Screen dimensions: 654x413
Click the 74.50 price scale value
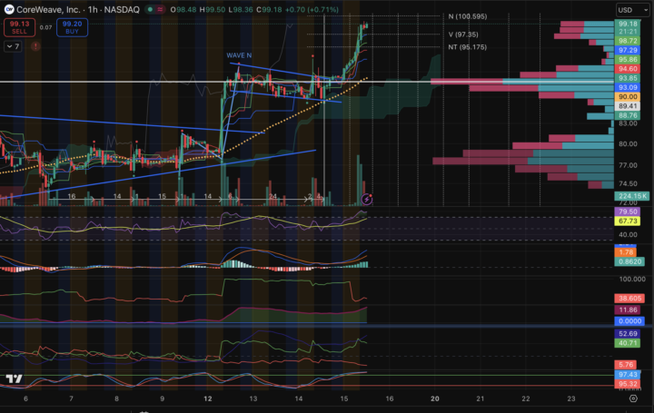pos(628,183)
